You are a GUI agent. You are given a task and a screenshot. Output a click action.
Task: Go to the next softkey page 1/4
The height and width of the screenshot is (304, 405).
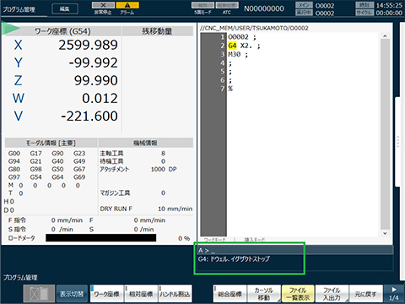394,294
